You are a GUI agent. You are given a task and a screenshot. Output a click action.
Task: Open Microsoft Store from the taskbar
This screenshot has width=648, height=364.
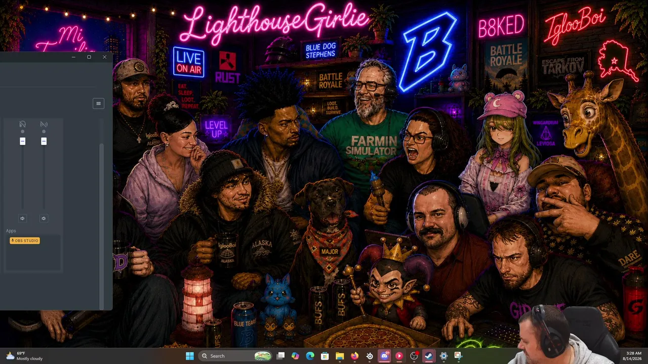(325, 356)
